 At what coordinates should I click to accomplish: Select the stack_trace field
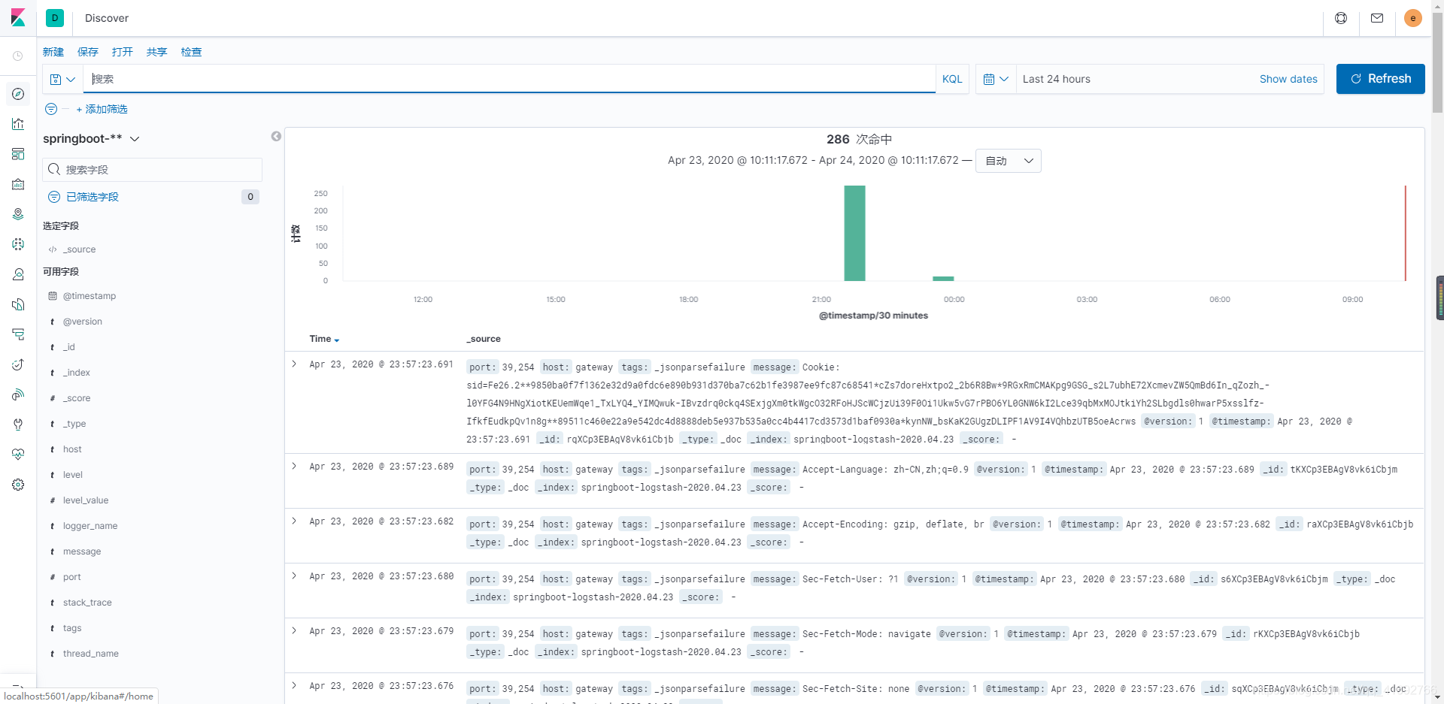87,603
